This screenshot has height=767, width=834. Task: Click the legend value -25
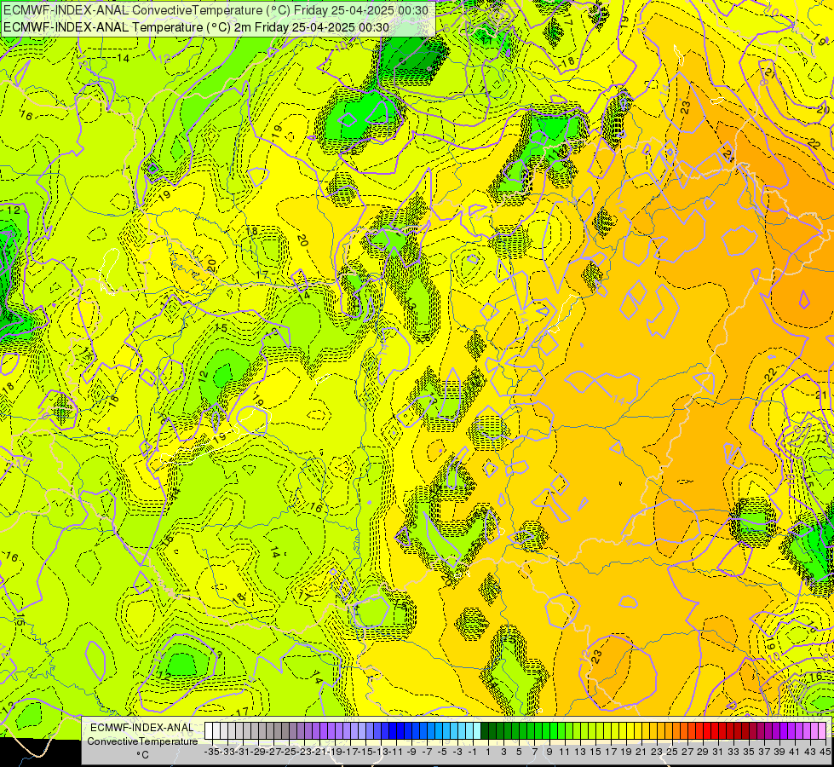click(289, 752)
